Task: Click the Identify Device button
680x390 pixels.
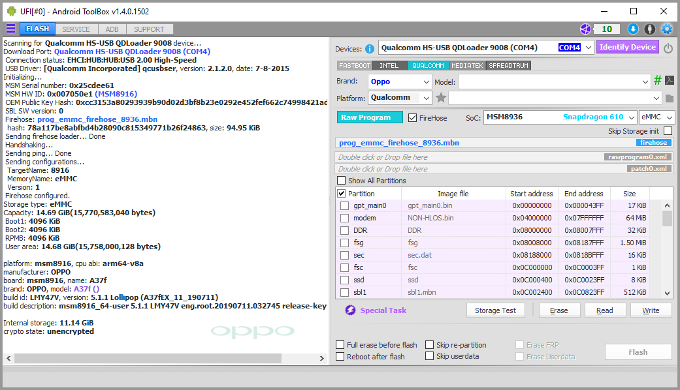Action: click(x=628, y=47)
